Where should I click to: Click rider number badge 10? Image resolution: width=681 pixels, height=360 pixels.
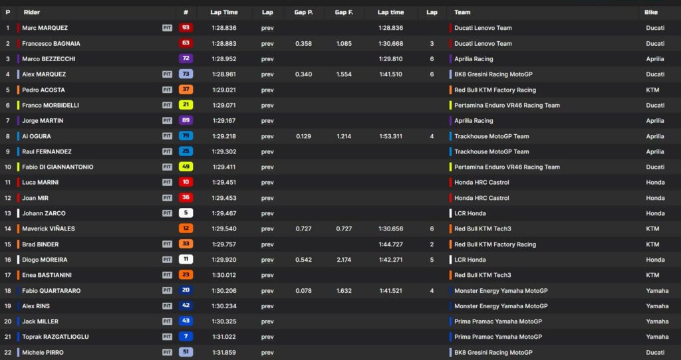point(186,182)
